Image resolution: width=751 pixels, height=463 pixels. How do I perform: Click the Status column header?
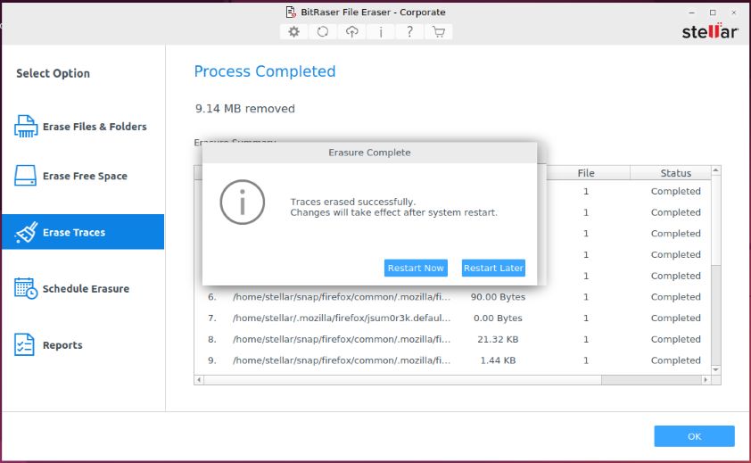(675, 173)
